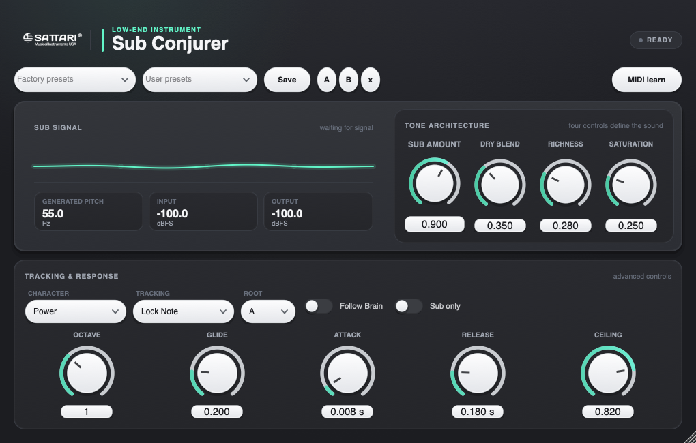Click the Release knob

(x=478, y=373)
